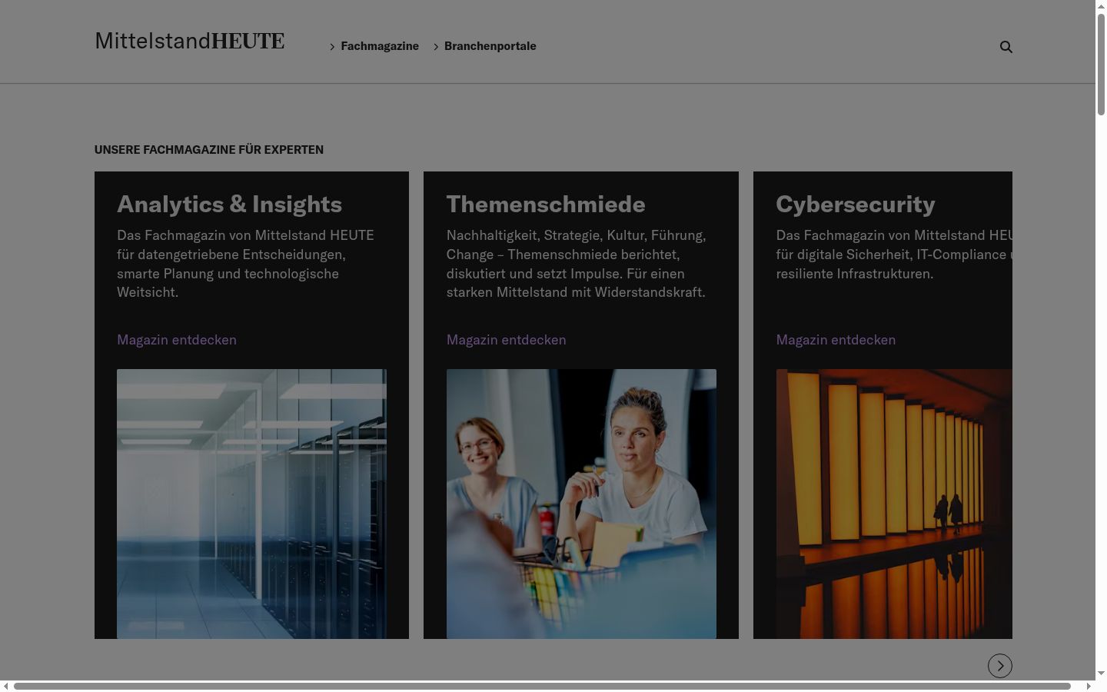The width and height of the screenshot is (1107, 692).
Task: Open Magazin entdecken under Analytics & Insights
Action: tap(177, 340)
